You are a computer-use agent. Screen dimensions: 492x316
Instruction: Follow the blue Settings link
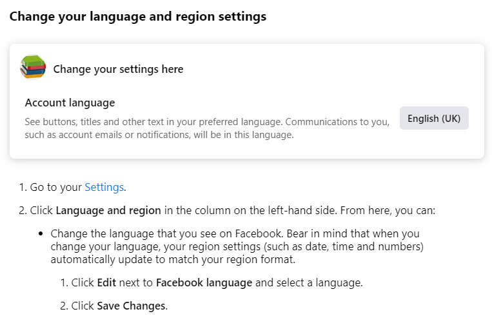[104, 188]
